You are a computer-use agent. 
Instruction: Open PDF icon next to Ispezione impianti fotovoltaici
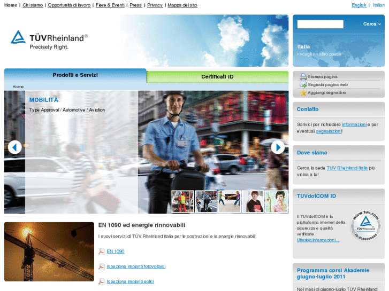point(101,267)
